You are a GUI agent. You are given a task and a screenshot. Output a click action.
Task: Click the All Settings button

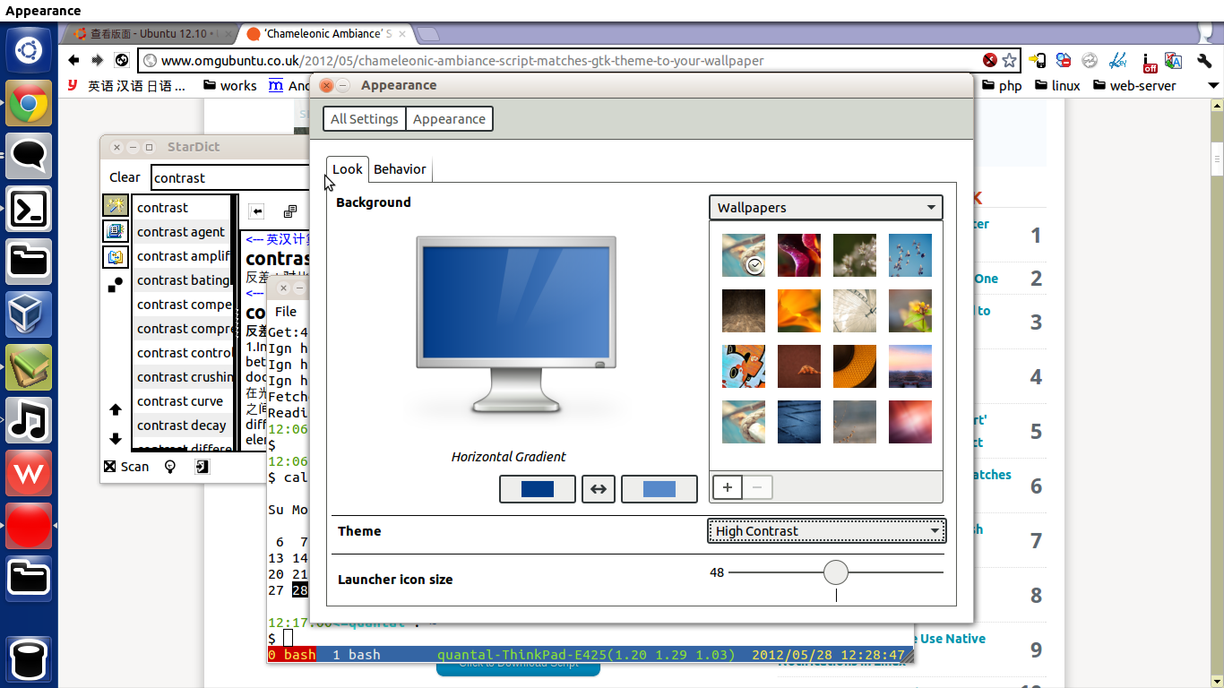[364, 119]
